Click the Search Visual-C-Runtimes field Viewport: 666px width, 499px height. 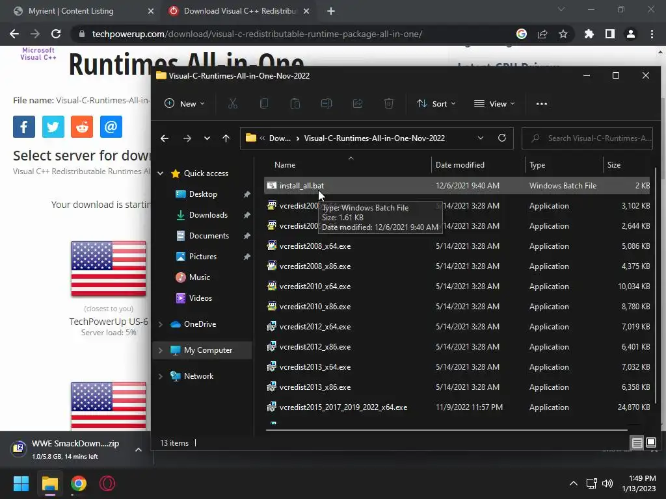(x=587, y=138)
